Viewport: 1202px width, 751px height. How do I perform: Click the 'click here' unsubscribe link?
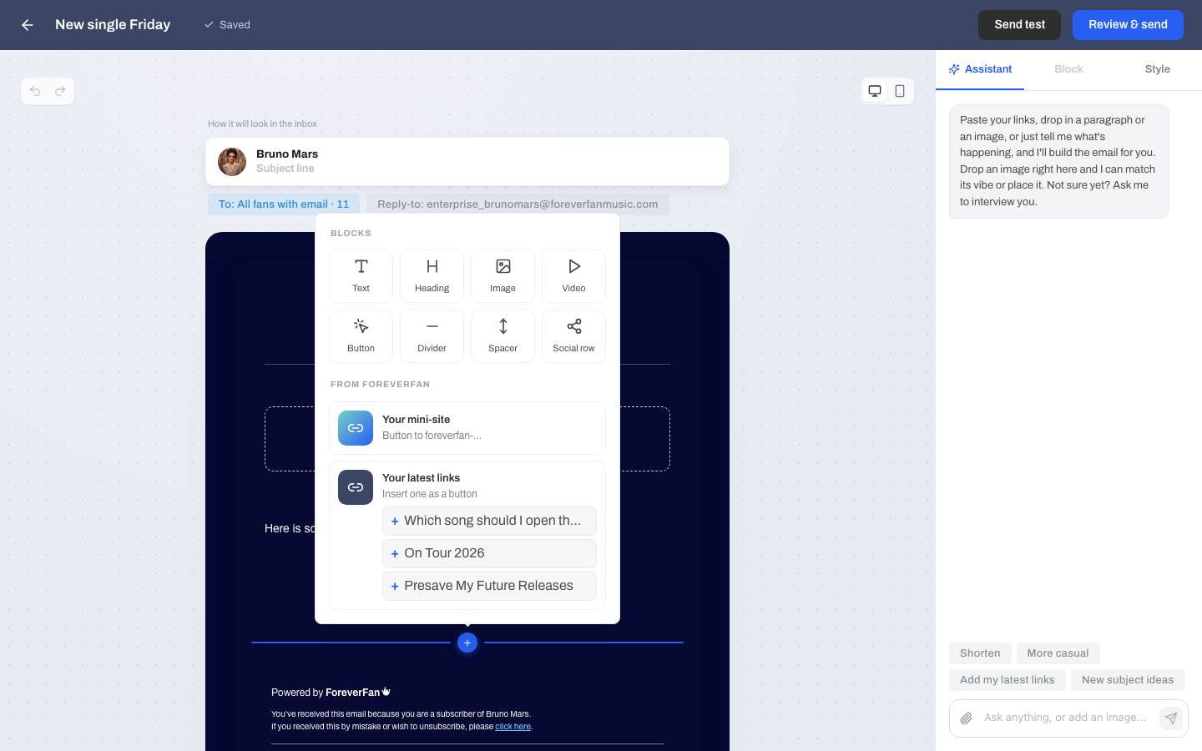pos(513,727)
